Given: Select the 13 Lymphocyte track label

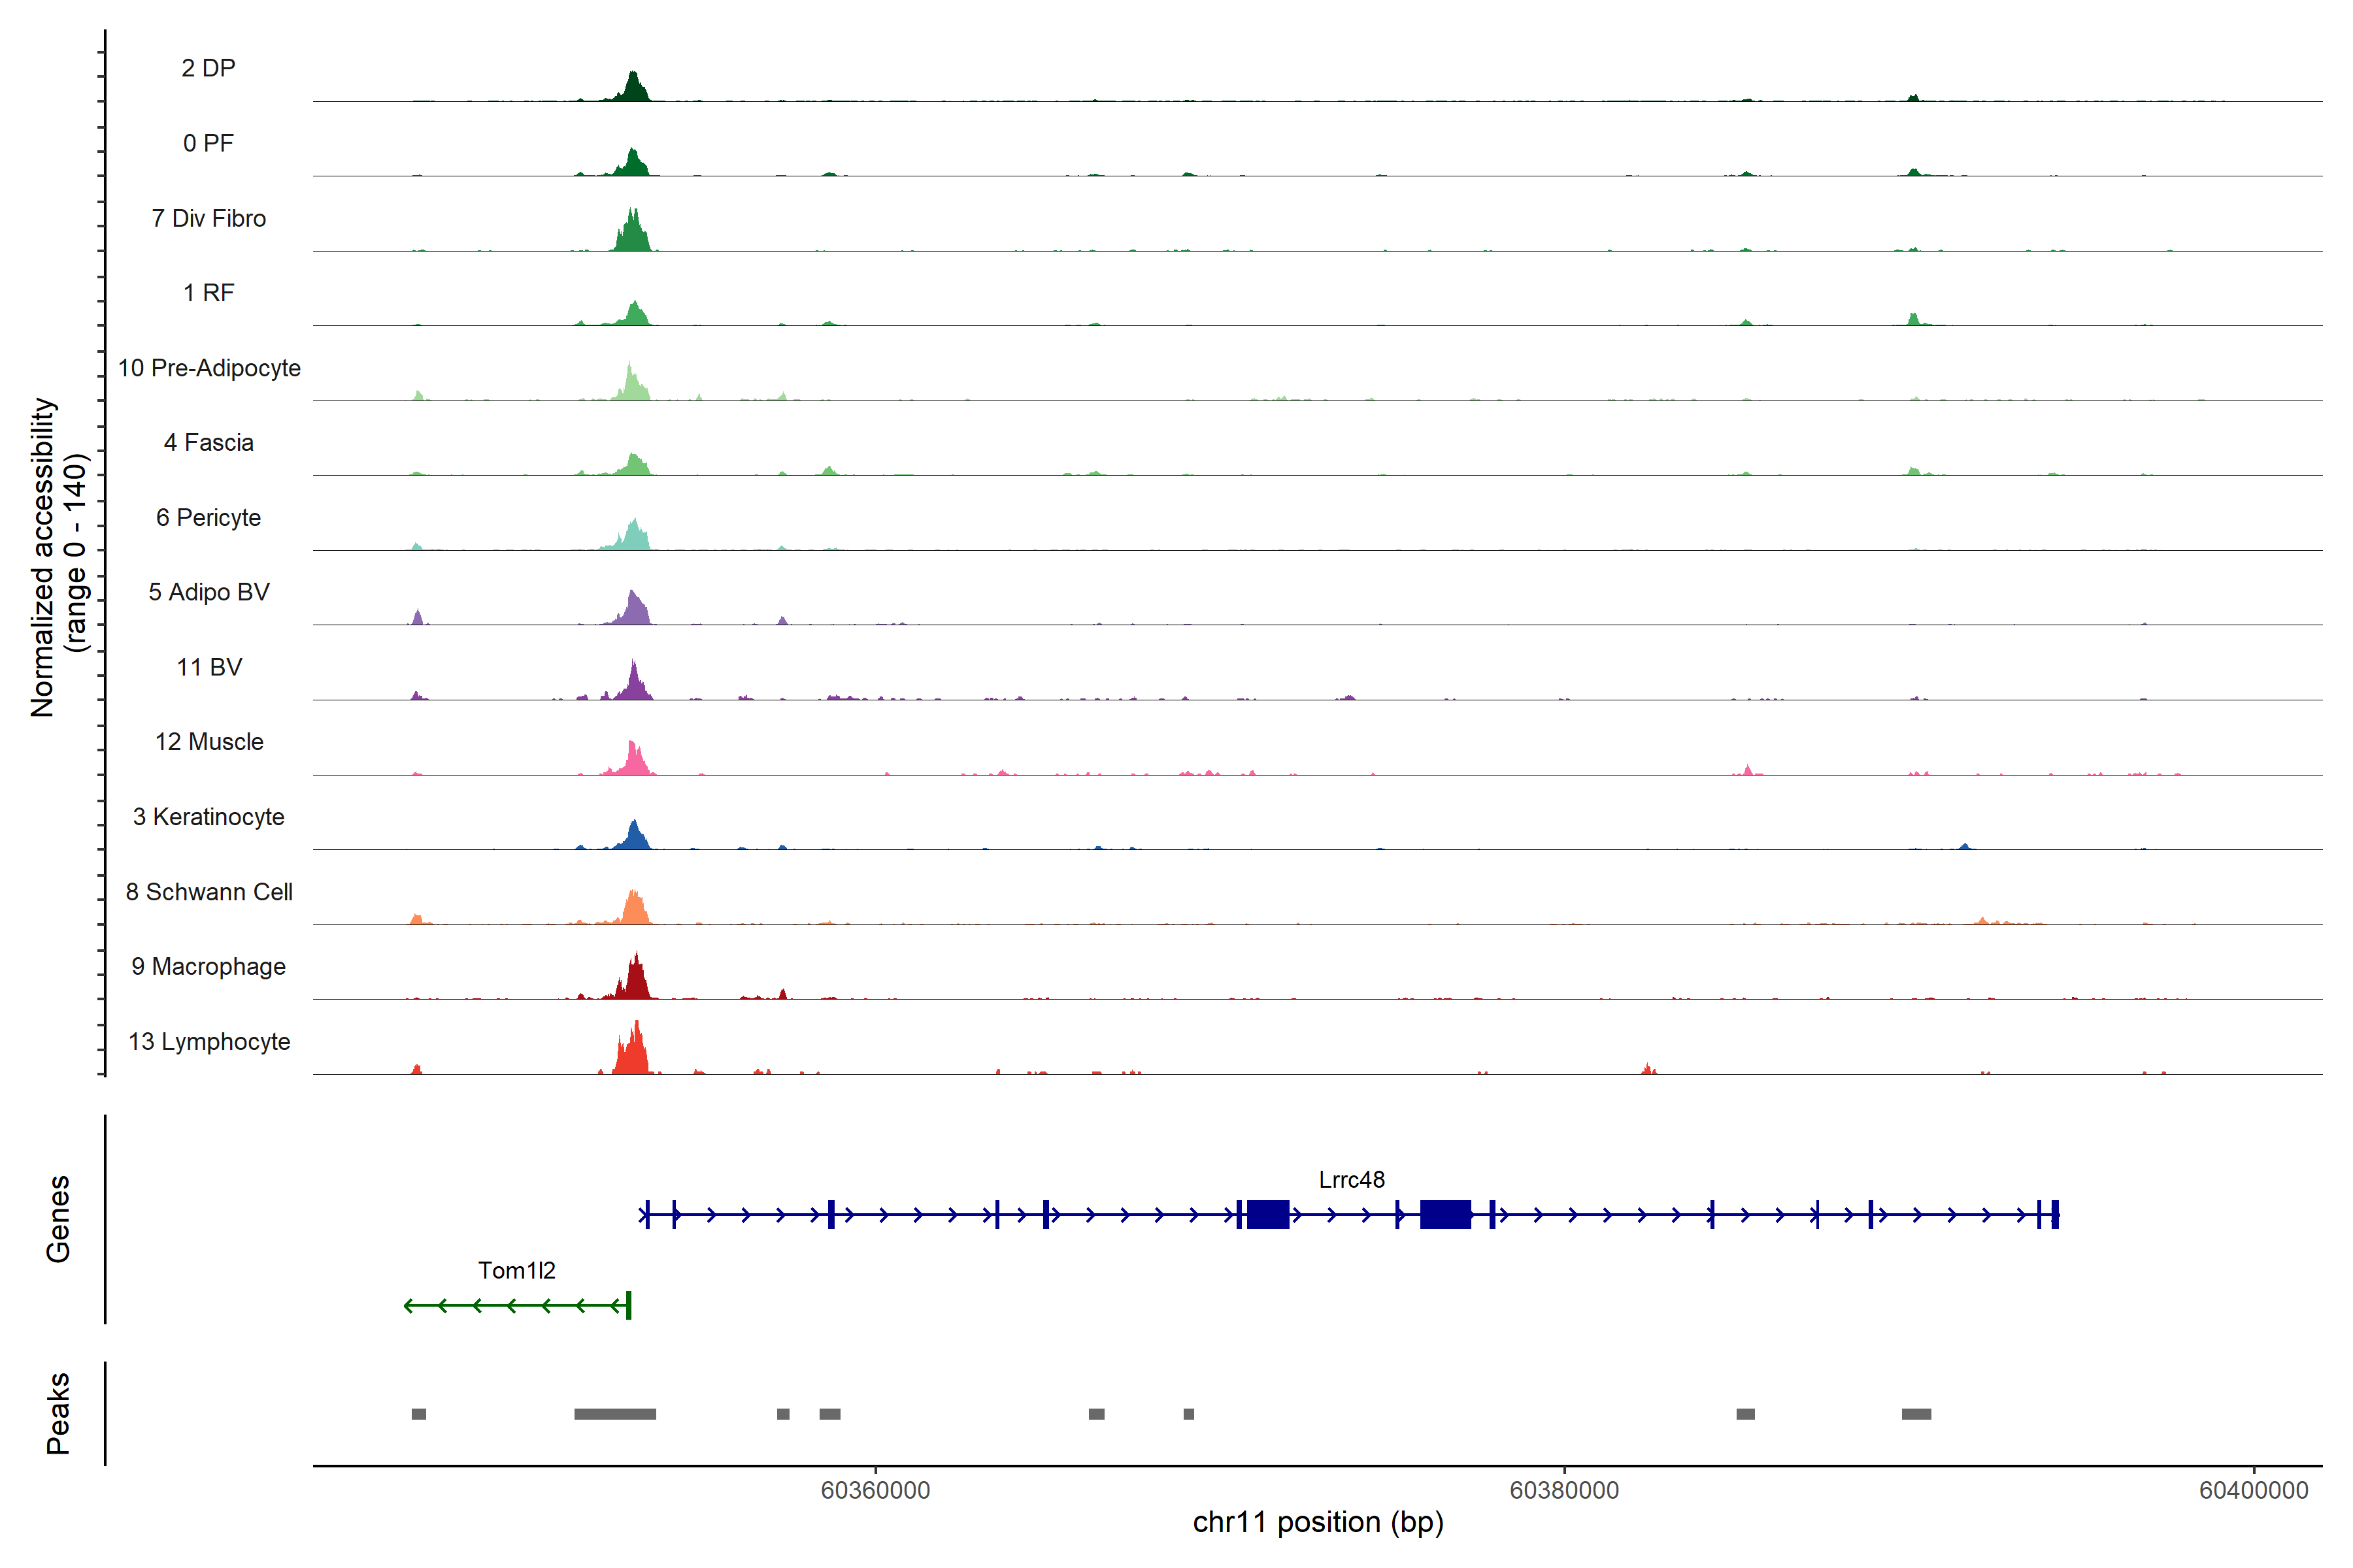Looking at the screenshot, I should pyautogui.click(x=209, y=1041).
